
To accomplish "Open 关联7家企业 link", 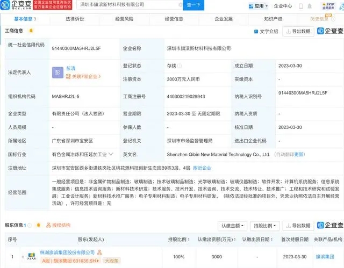I will (x=83, y=76).
